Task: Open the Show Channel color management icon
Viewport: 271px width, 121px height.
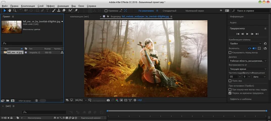Action: click(x=117, y=100)
